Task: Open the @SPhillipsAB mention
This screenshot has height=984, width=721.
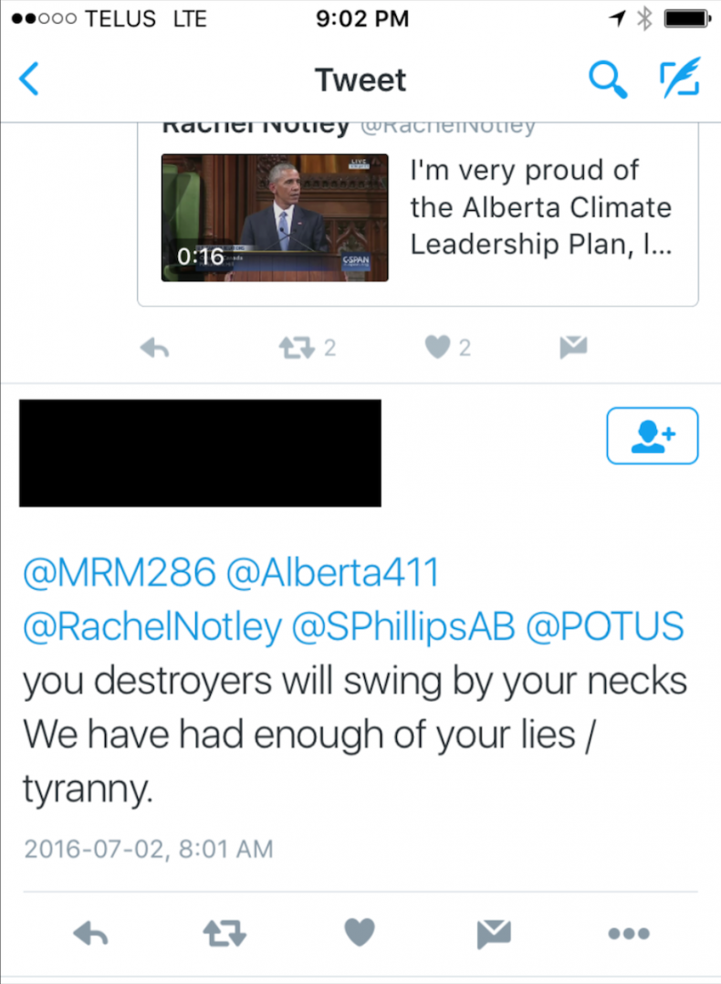Action: coord(403,627)
